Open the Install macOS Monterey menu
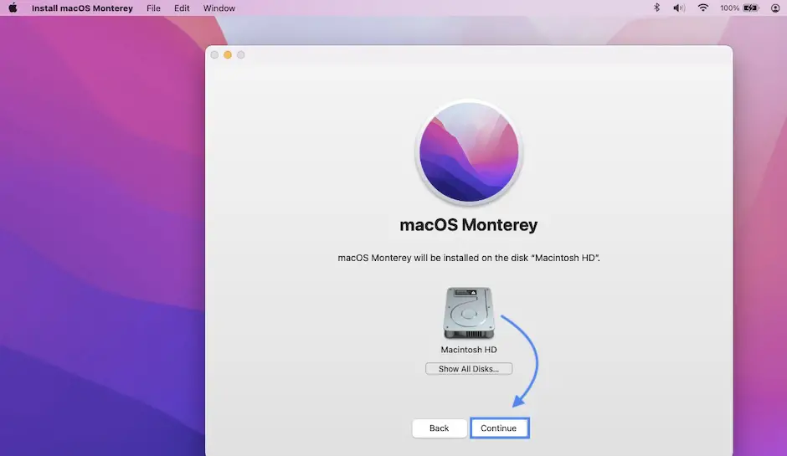Viewport: 787px width, 456px height. click(82, 8)
